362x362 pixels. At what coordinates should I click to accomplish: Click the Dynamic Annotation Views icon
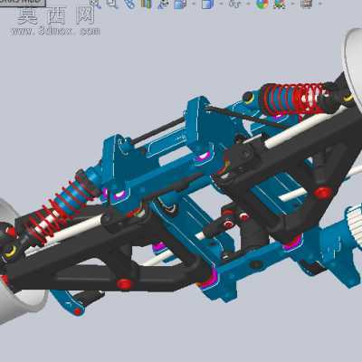[164, 4]
